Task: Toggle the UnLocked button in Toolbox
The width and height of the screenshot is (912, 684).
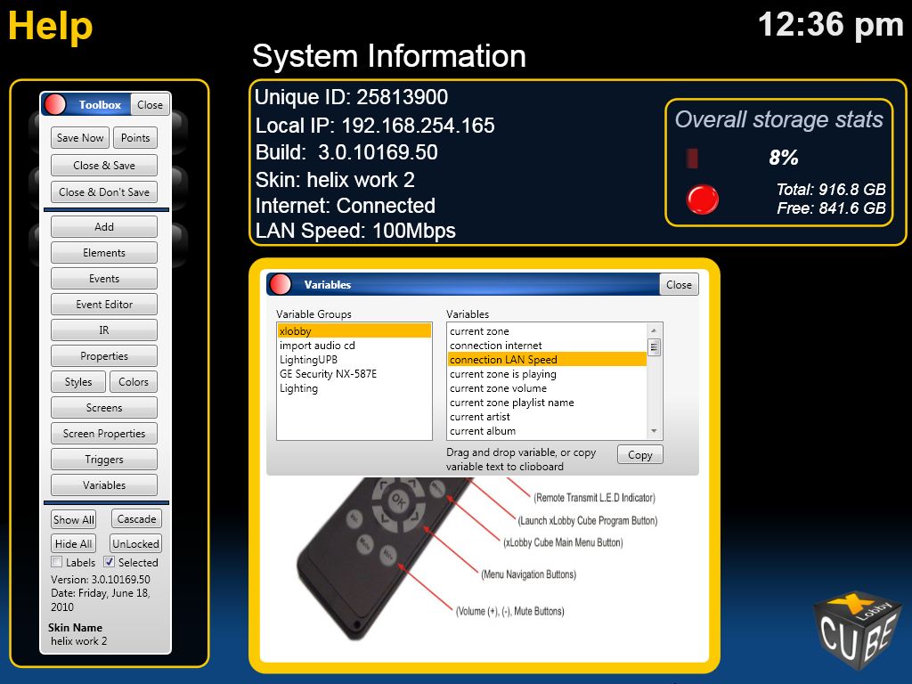Action: point(135,544)
